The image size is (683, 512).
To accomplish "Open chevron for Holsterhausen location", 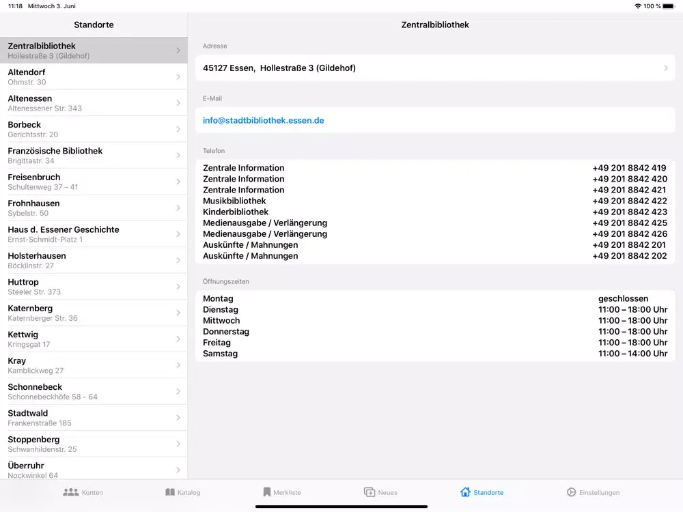I will click(x=178, y=260).
